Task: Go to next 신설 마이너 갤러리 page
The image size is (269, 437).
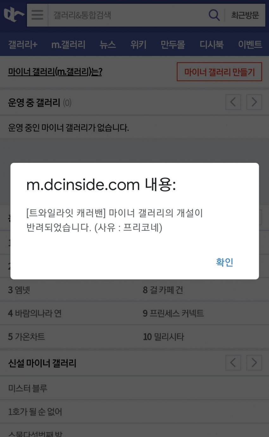Action: point(254,362)
